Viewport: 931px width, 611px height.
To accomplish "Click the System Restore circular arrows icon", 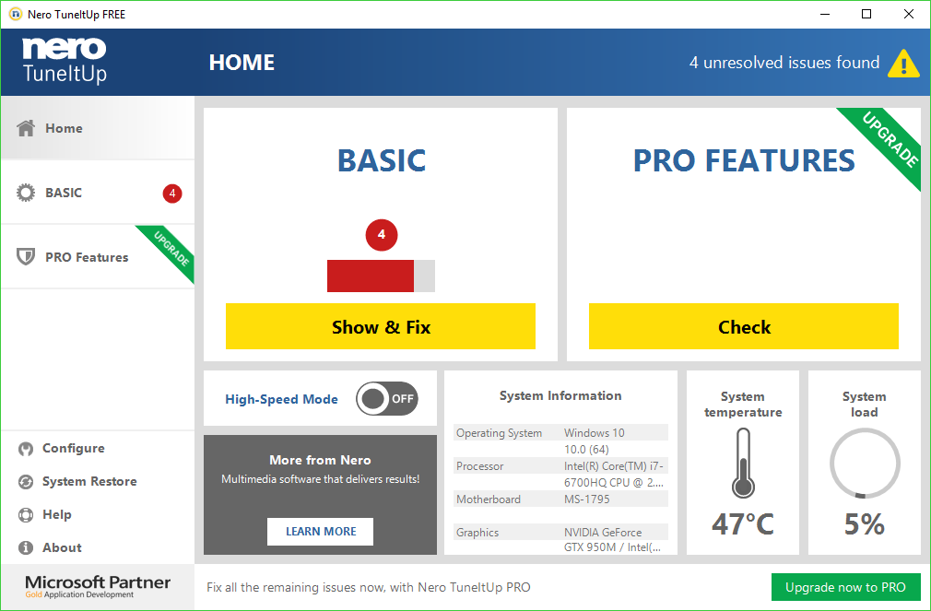I will pyautogui.click(x=26, y=482).
